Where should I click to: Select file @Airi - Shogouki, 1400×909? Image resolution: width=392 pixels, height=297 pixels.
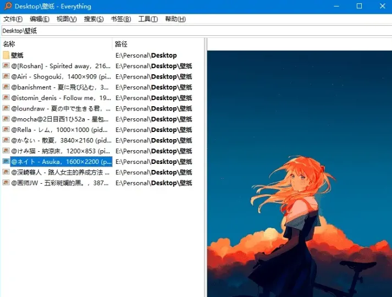click(60, 76)
